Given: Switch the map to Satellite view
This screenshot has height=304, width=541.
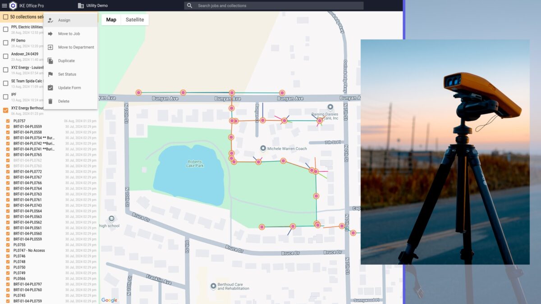Looking at the screenshot, I should pyautogui.click(x=135, y=20).
